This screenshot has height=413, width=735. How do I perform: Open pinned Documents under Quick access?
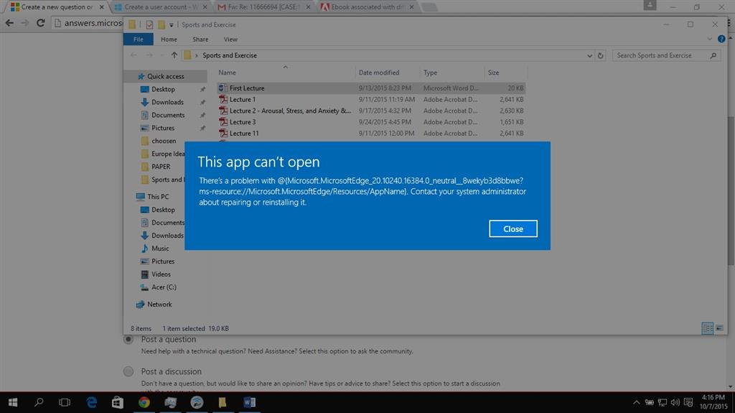(167, 115)
